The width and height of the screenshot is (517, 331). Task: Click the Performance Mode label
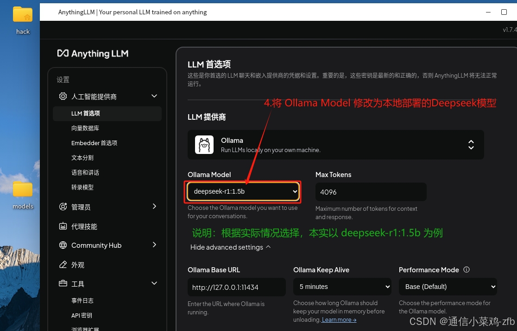coord(429,270)
